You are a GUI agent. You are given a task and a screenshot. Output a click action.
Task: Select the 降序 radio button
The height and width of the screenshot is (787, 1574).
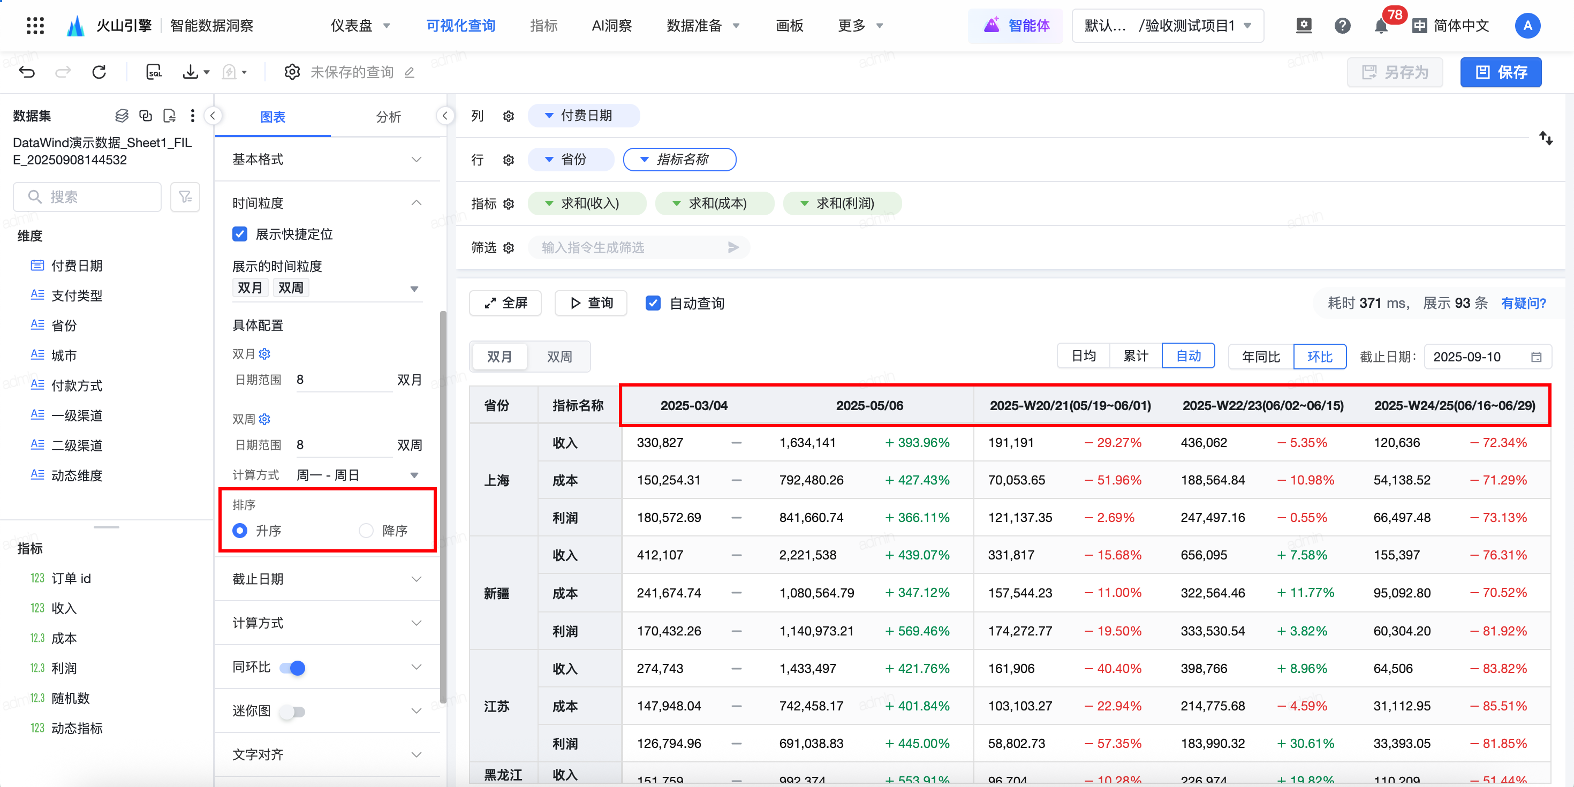(x=366, y=531)
